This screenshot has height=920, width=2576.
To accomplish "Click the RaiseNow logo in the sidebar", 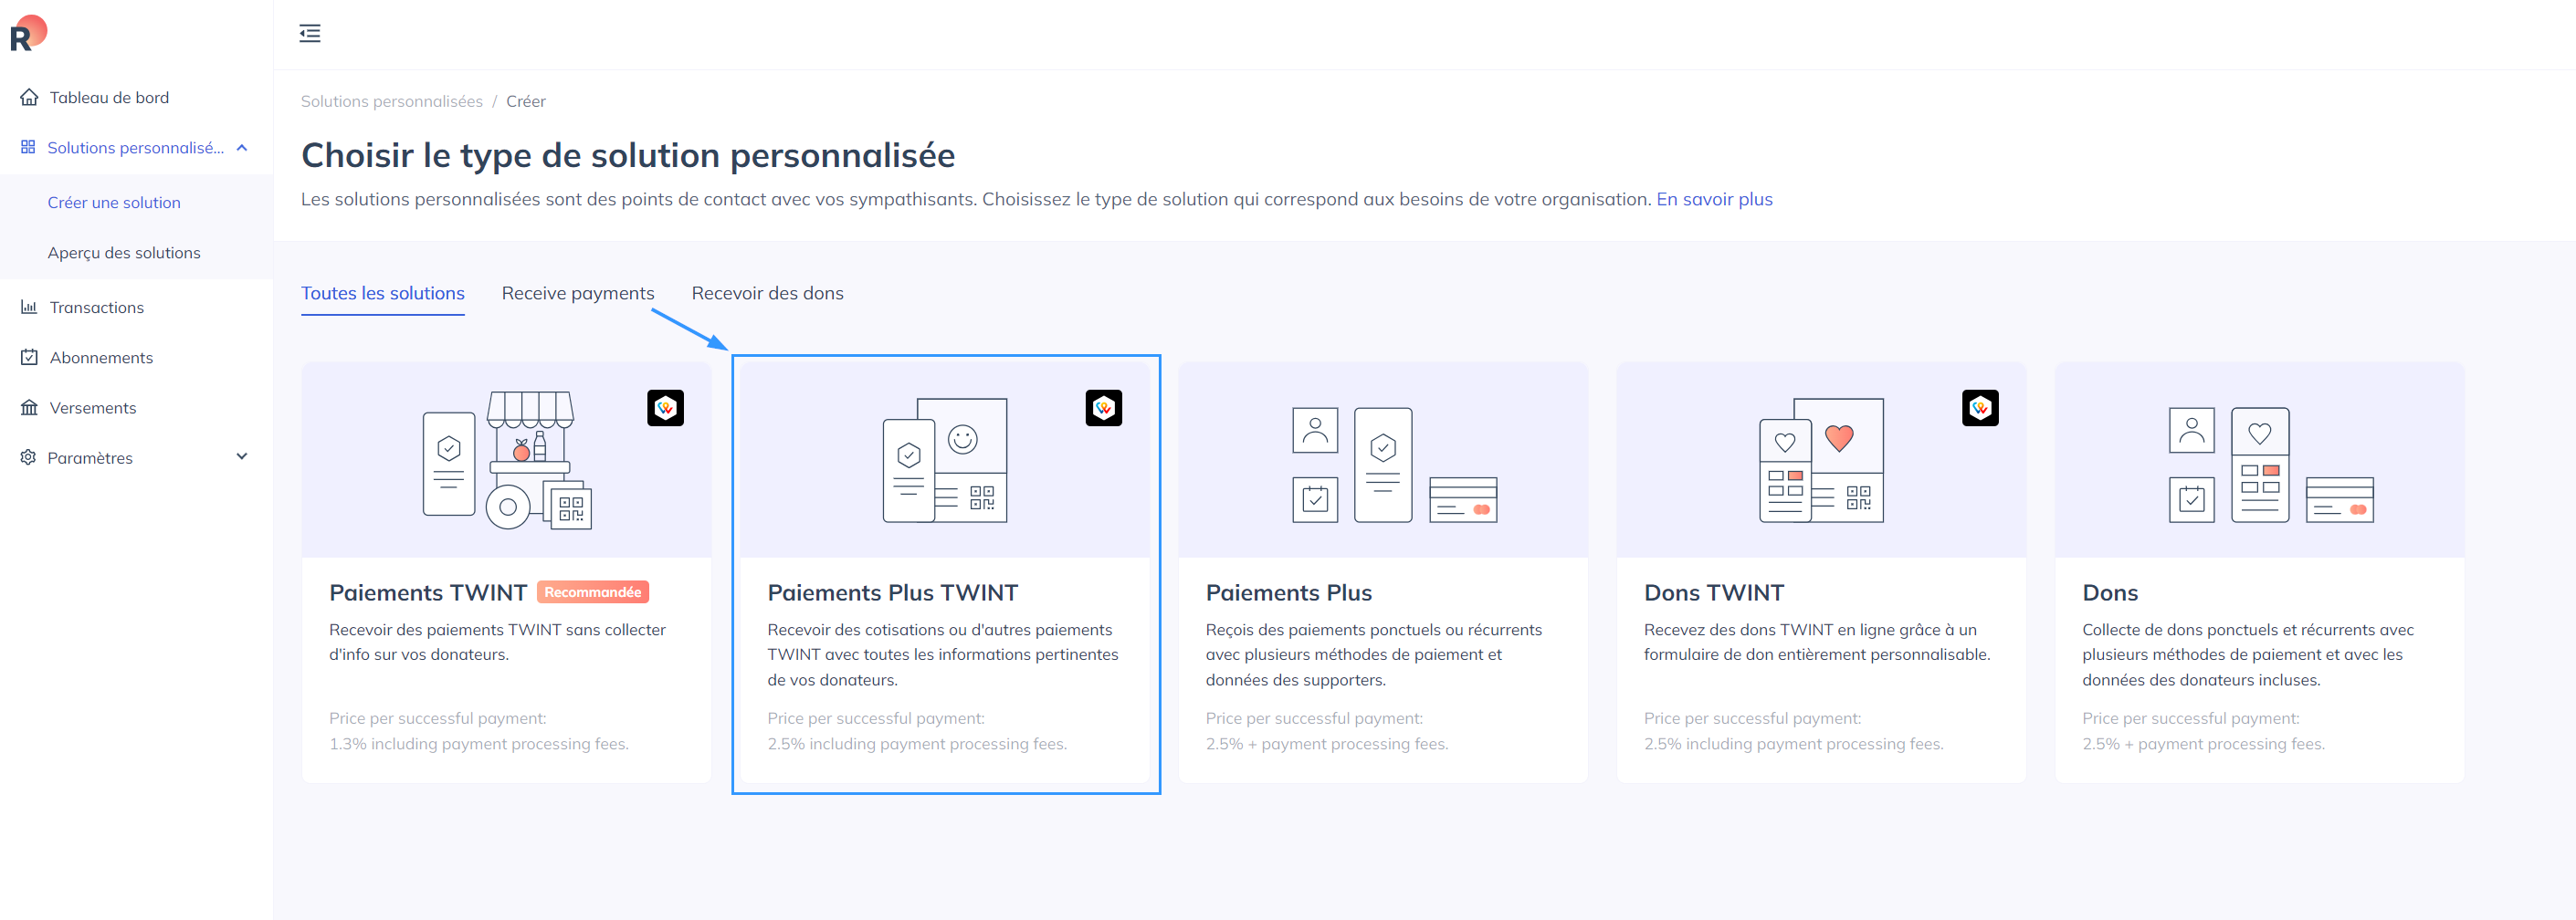I will point(28,33).
